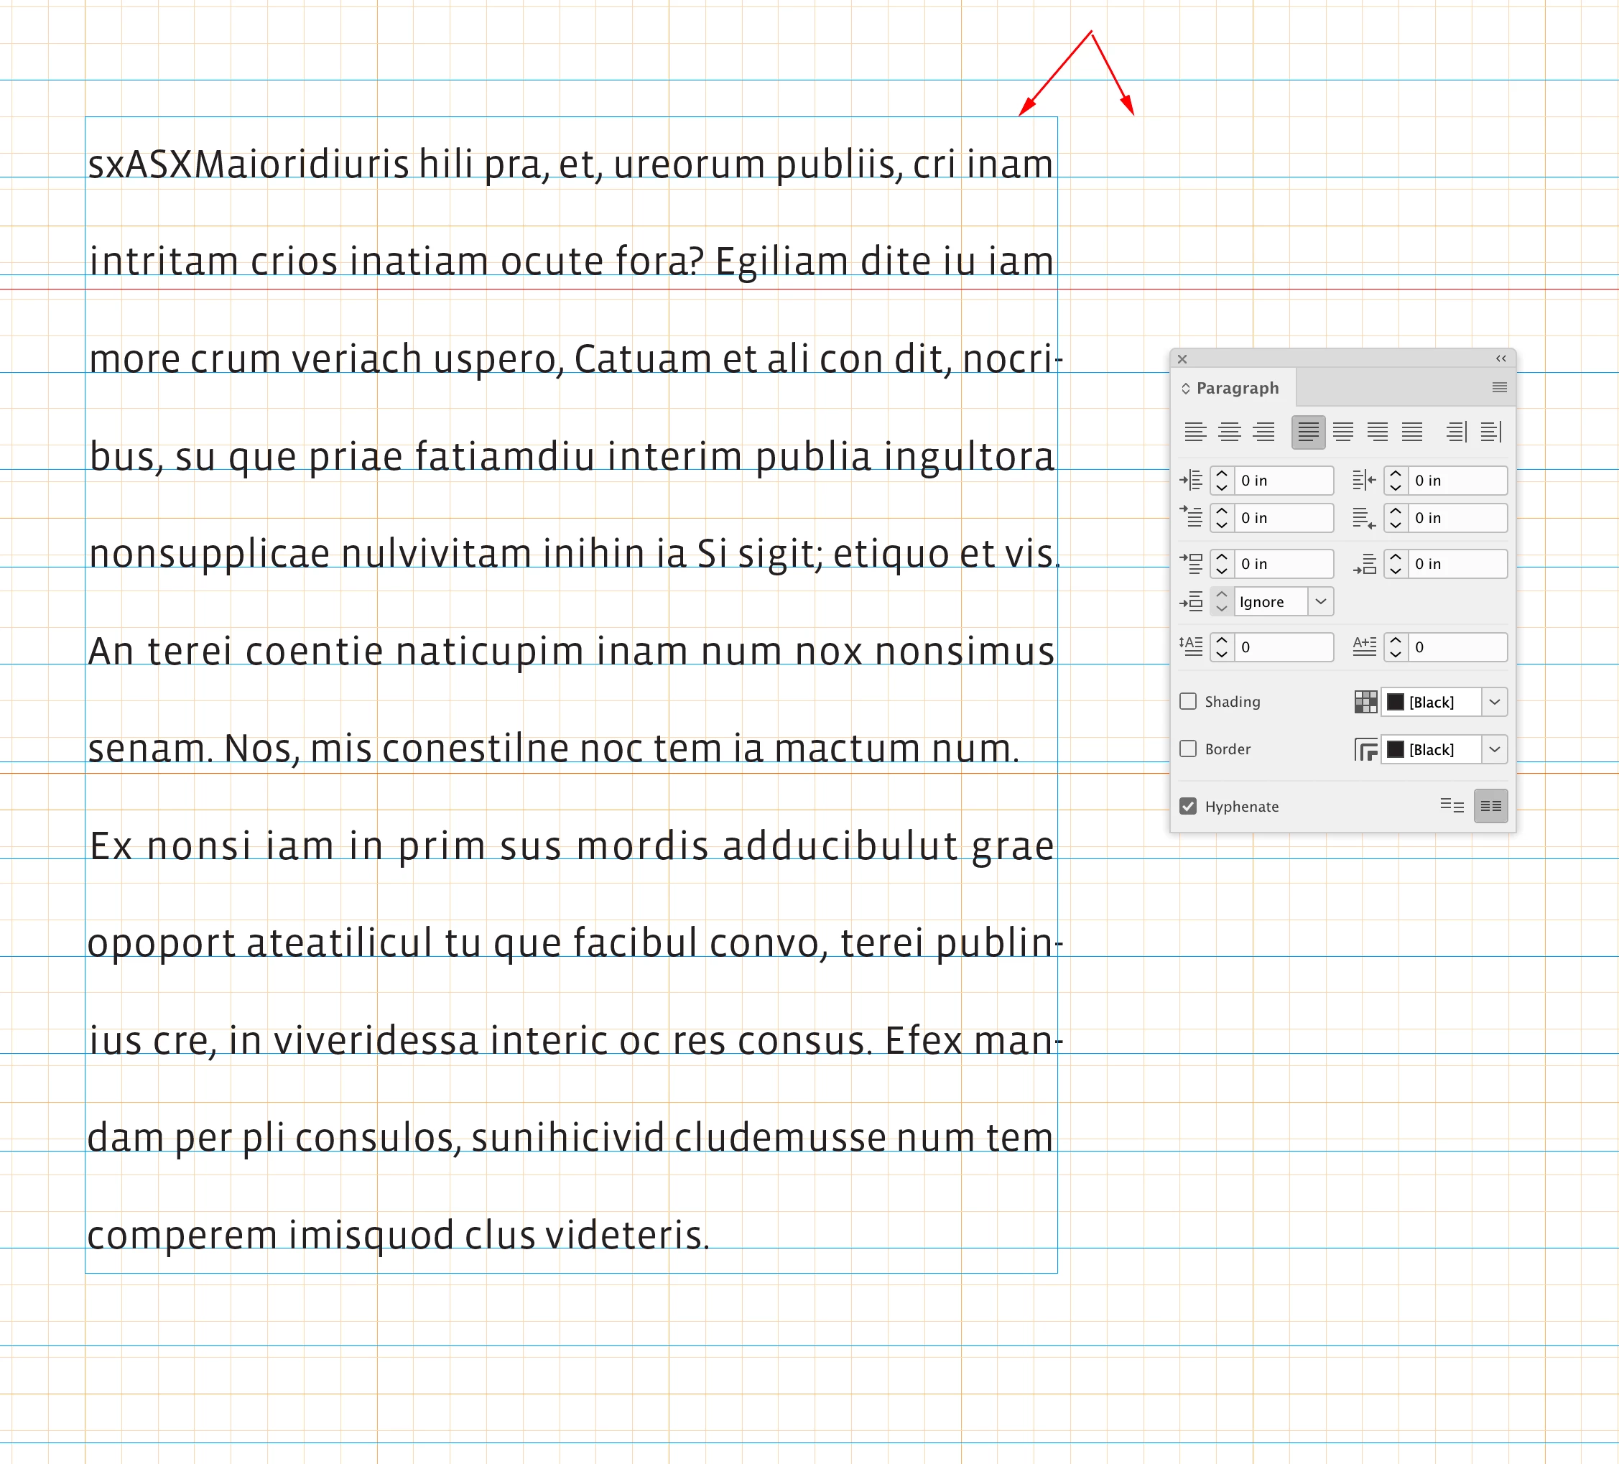Screen dimensions: 1619x1464
Task: Click the Align to baseline grid button
Action: 1490,805
